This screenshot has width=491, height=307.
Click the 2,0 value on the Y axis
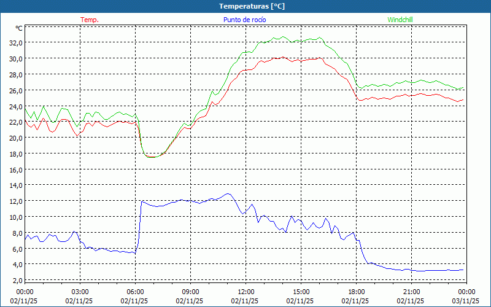[x=17, y=280]
